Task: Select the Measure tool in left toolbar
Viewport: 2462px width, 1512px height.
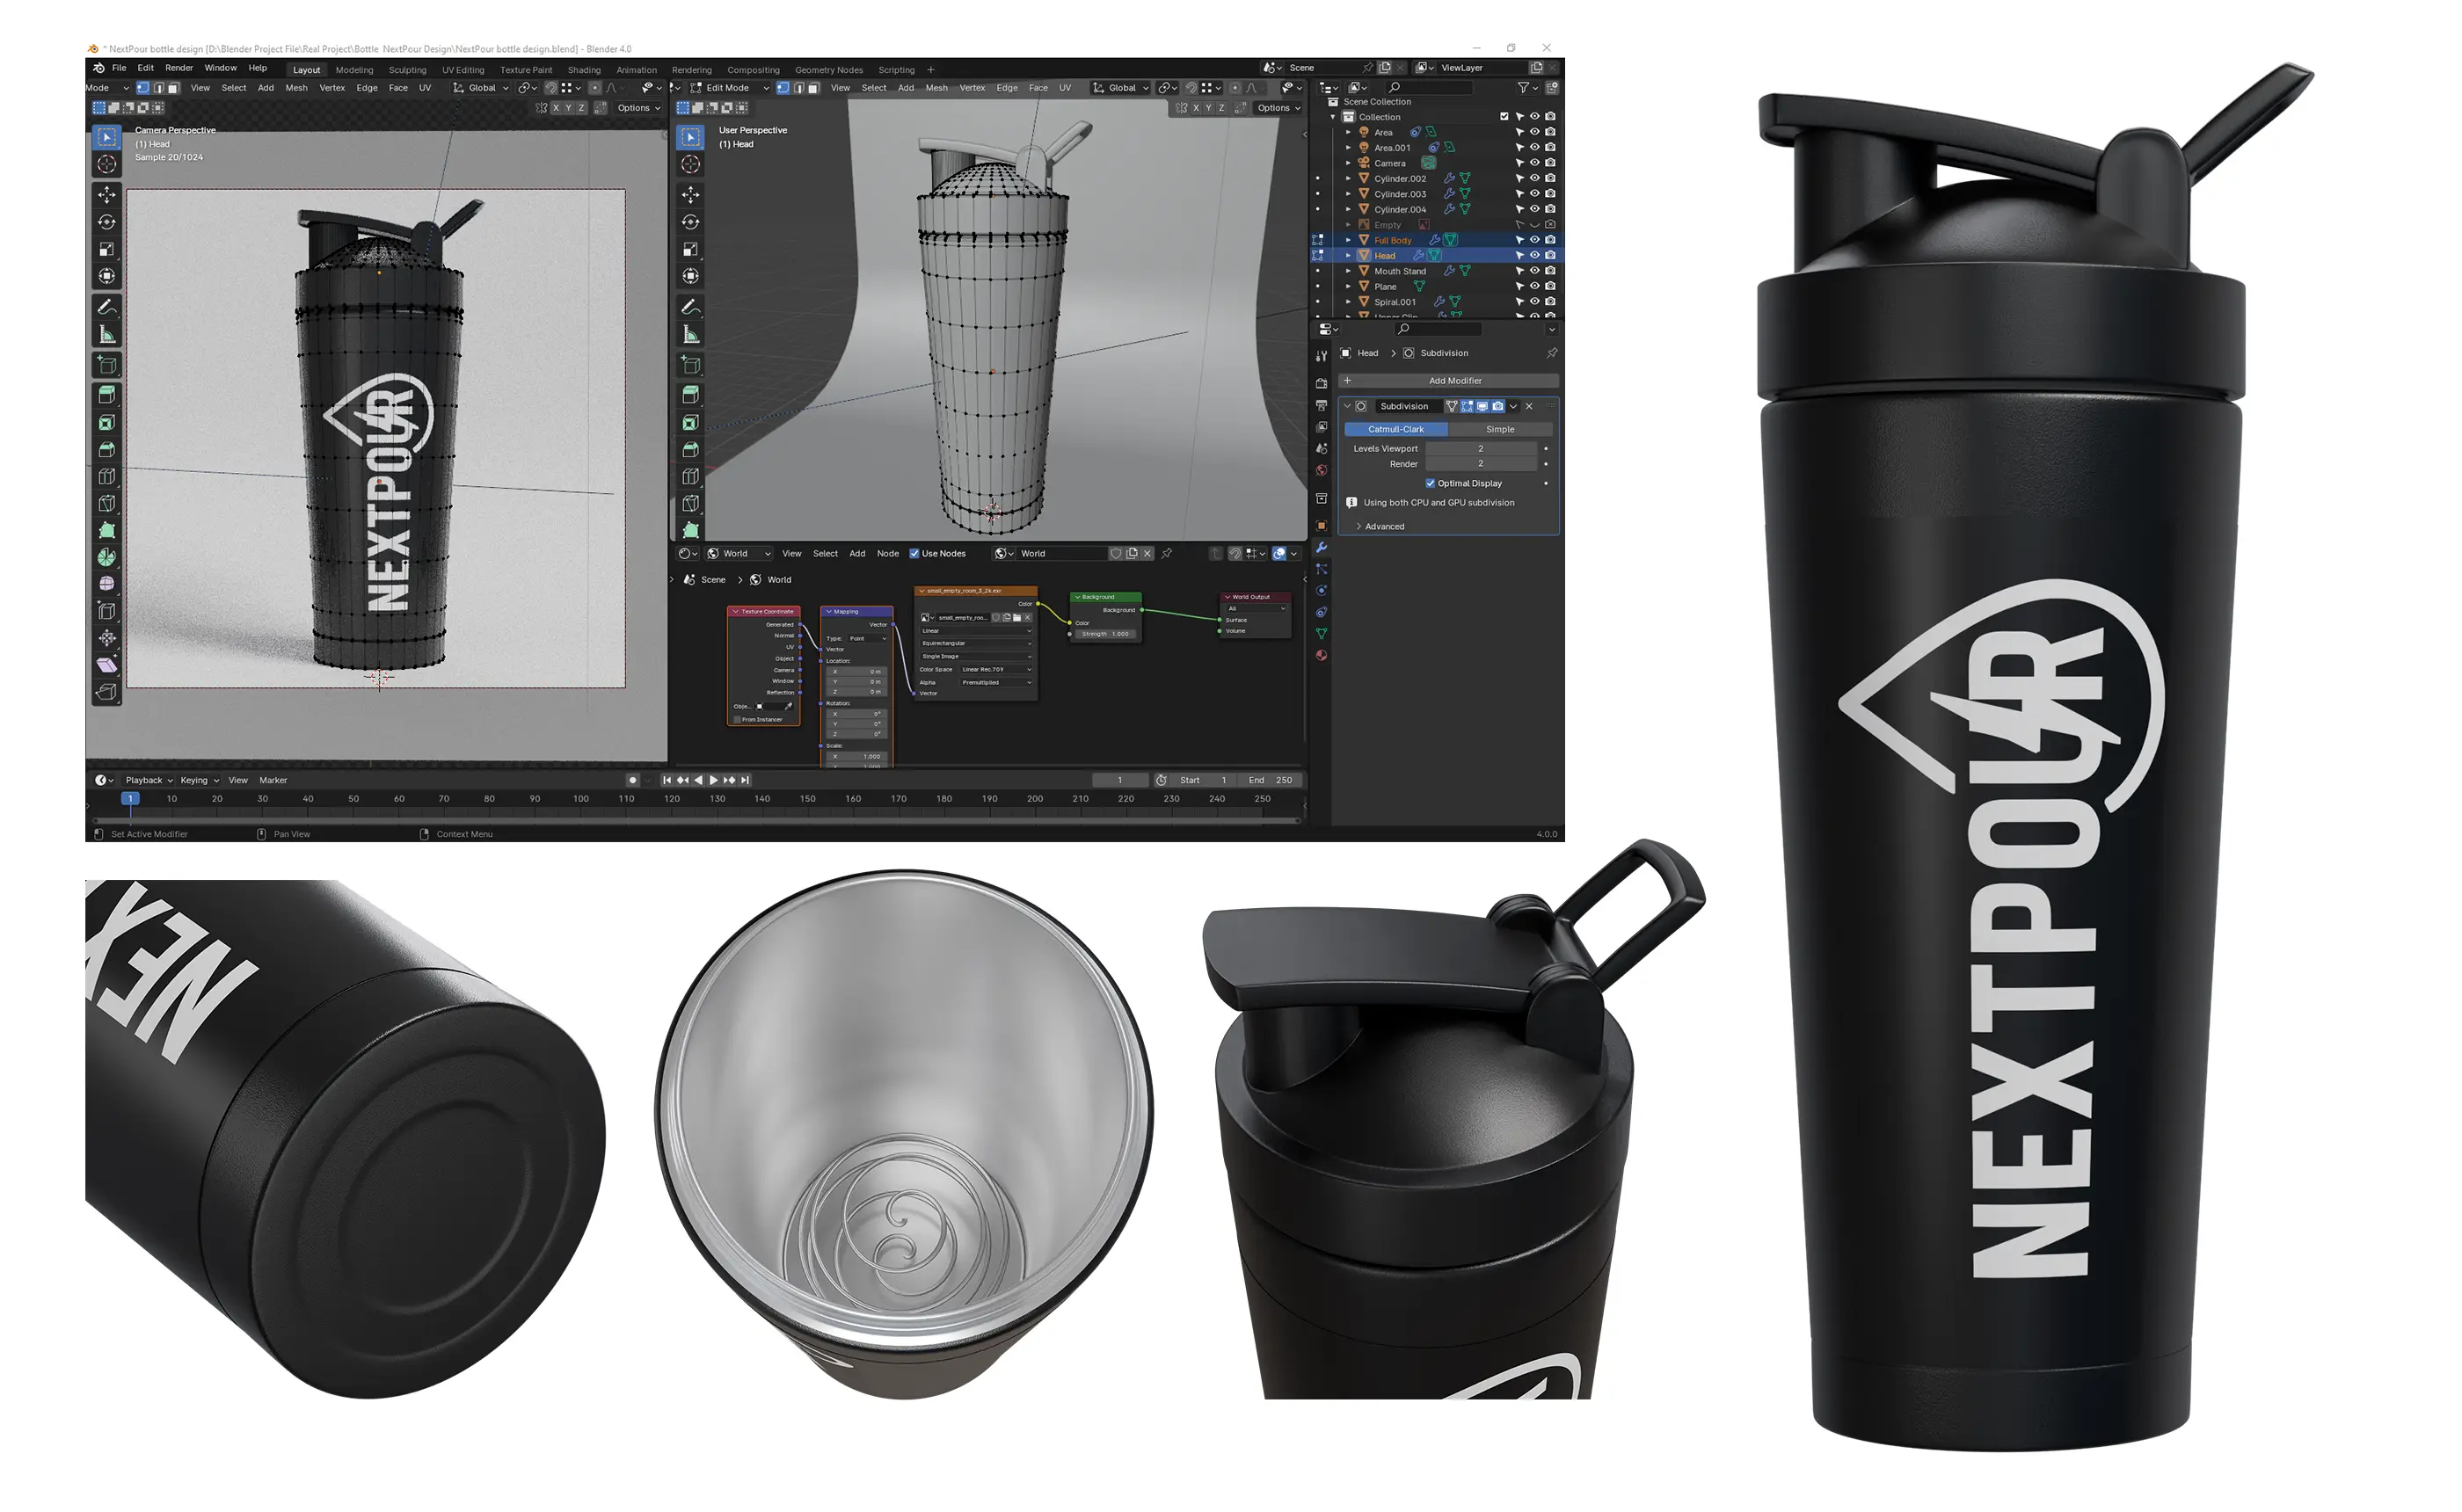Action: 107,335
